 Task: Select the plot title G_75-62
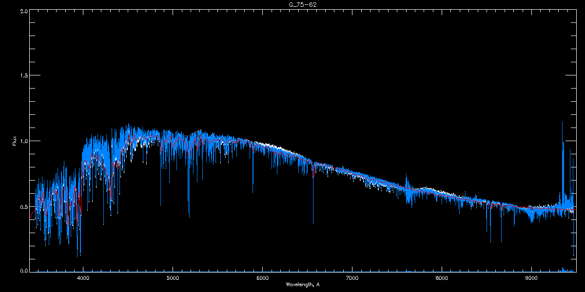[303, 4]
